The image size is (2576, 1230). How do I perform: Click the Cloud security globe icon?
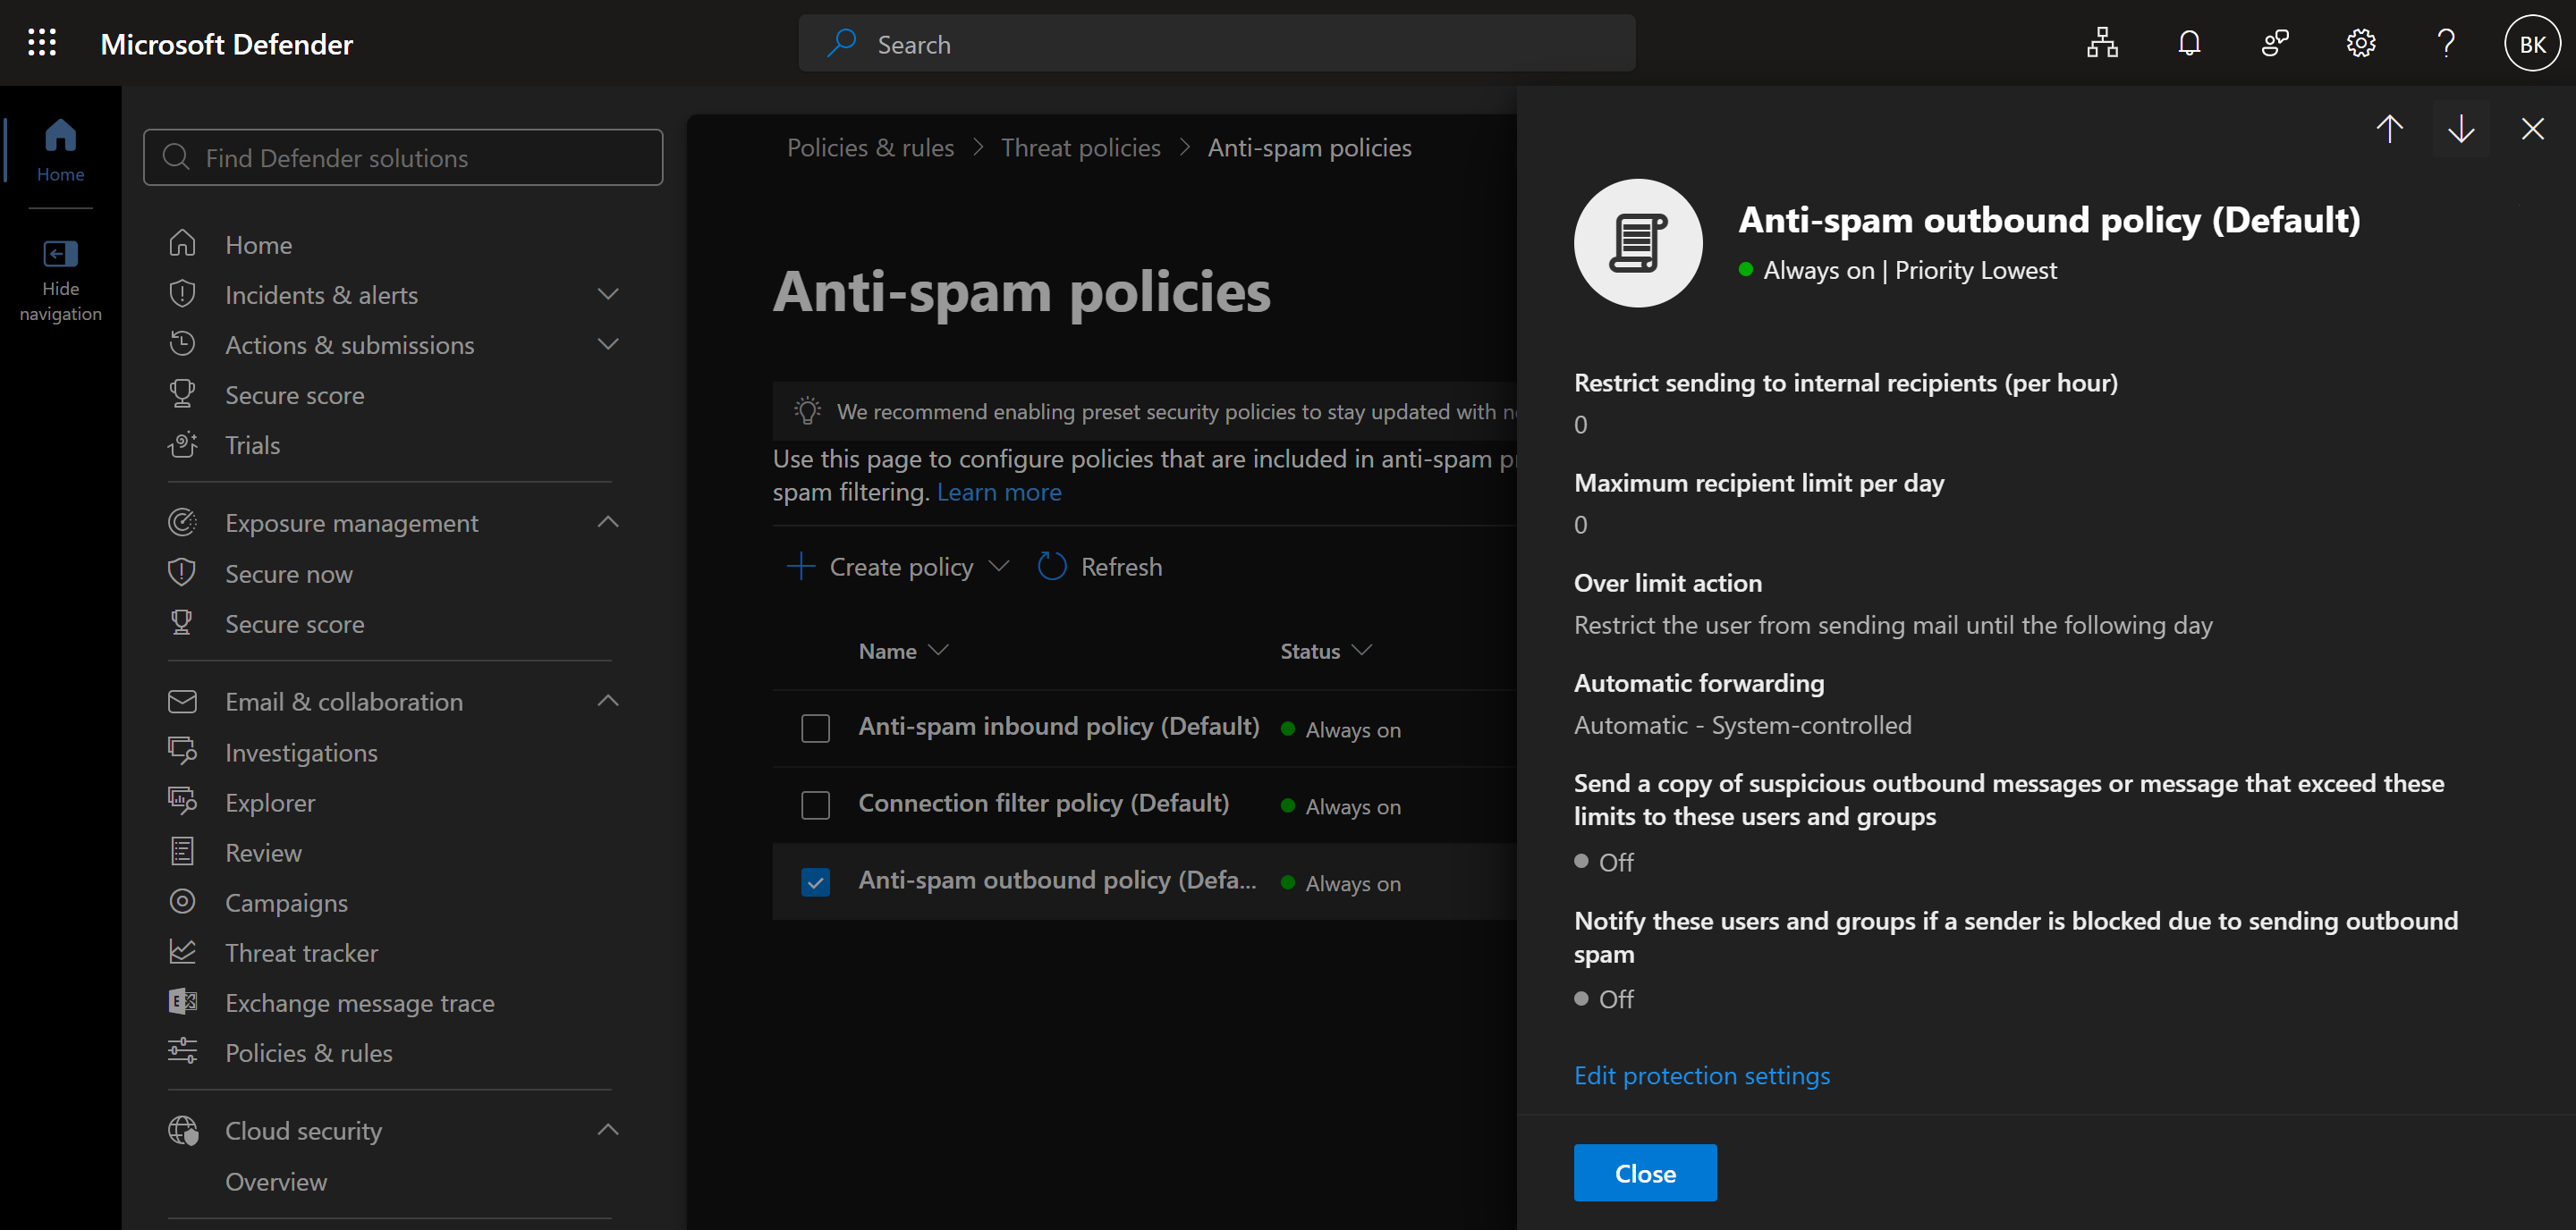point(183,1130)
